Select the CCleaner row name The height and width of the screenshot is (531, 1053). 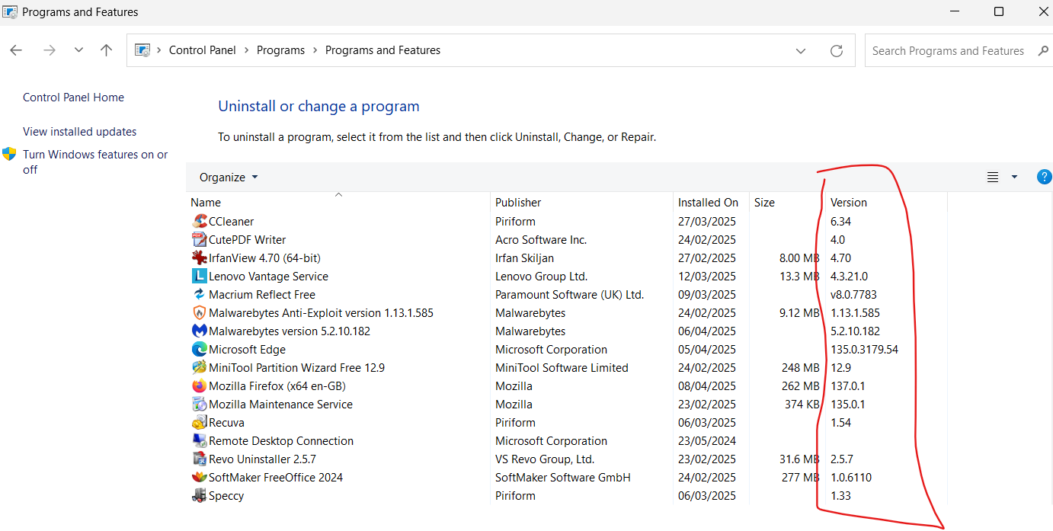coord(232,222)
